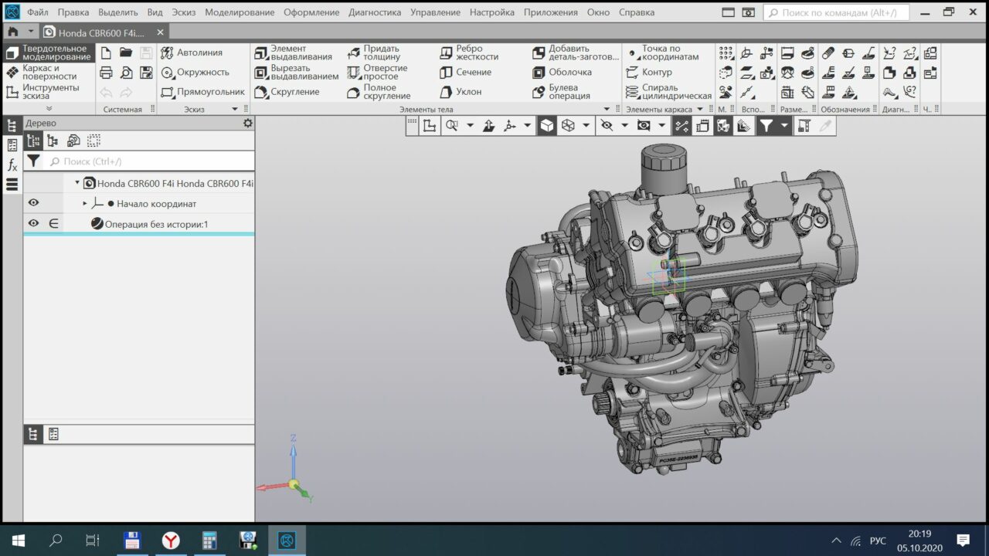Screen dimensions: 989x556
Task: Toggle the highlighted nodes-line button in view toolbar
Action: click(681, 126)
